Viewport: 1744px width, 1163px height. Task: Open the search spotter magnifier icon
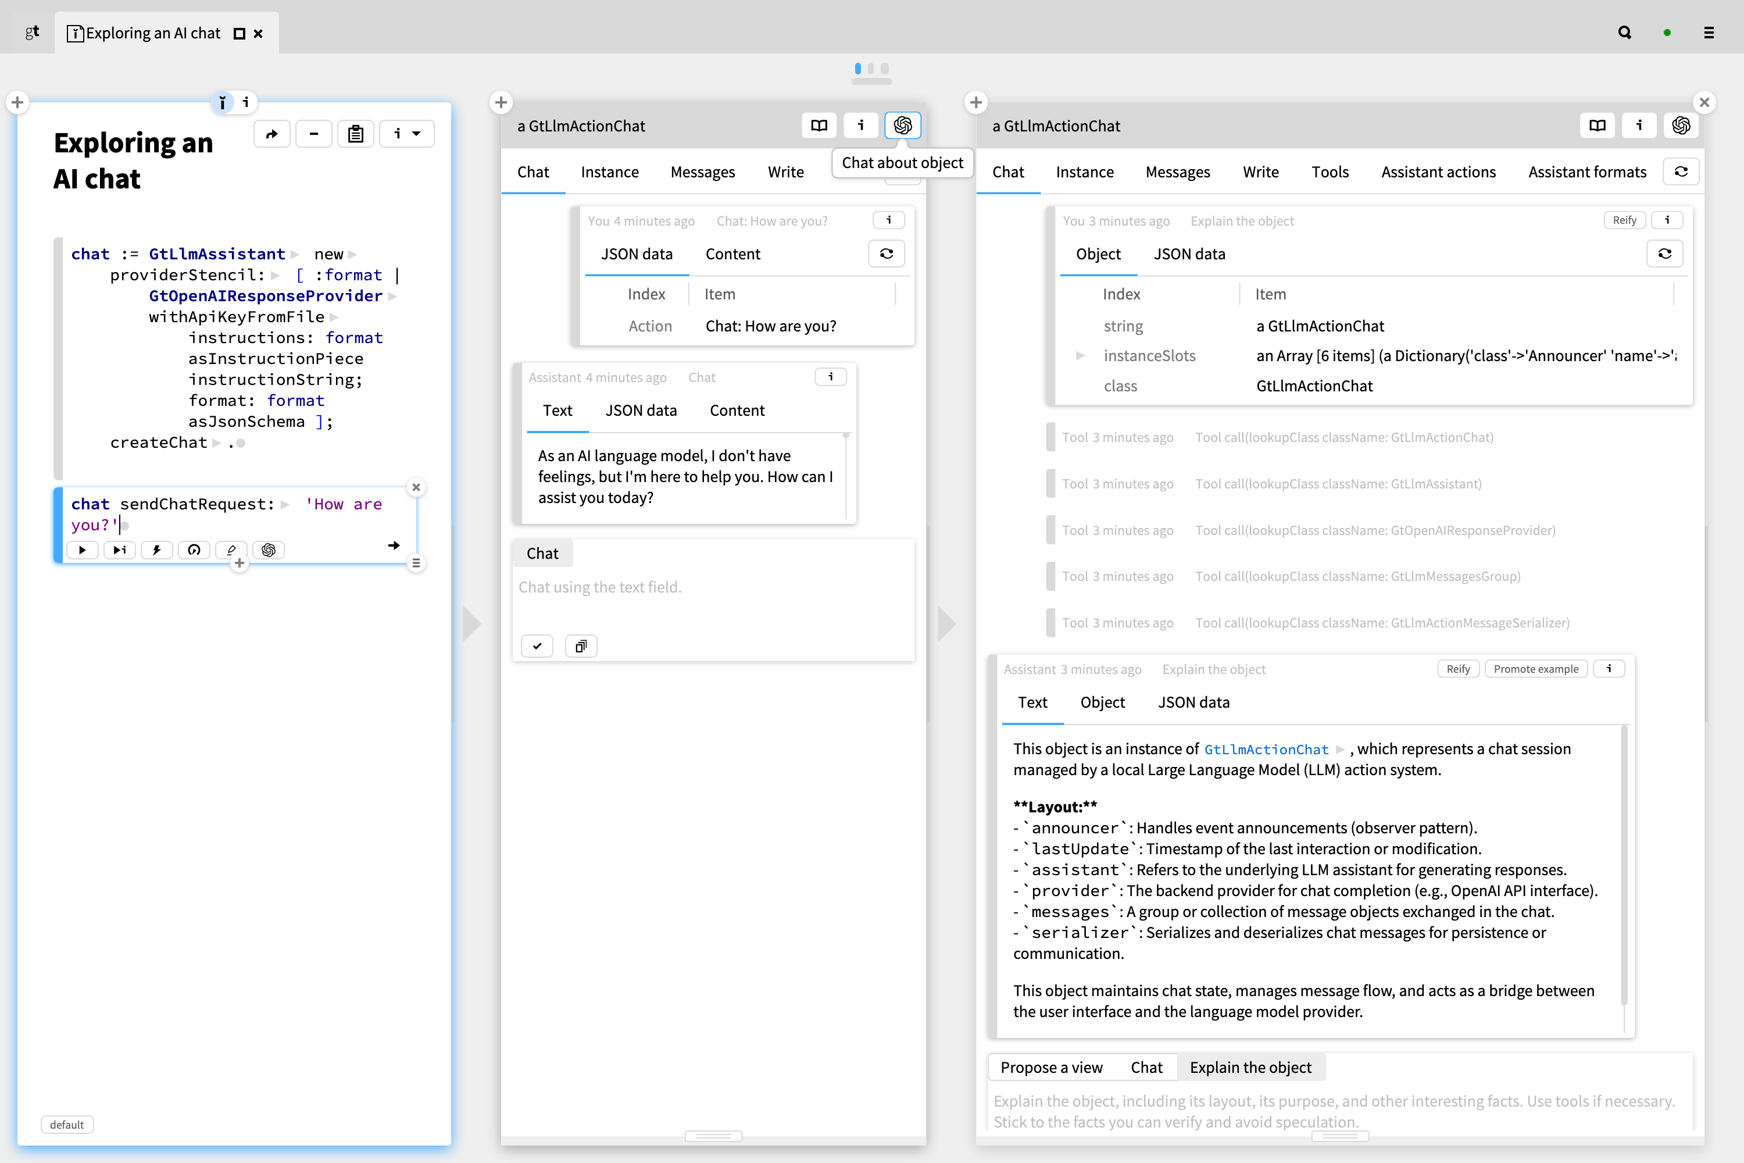click(x=1624, y=33)
